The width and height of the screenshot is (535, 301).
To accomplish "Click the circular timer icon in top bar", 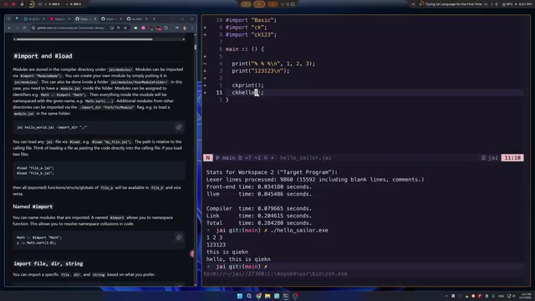I will pos(32,4).
